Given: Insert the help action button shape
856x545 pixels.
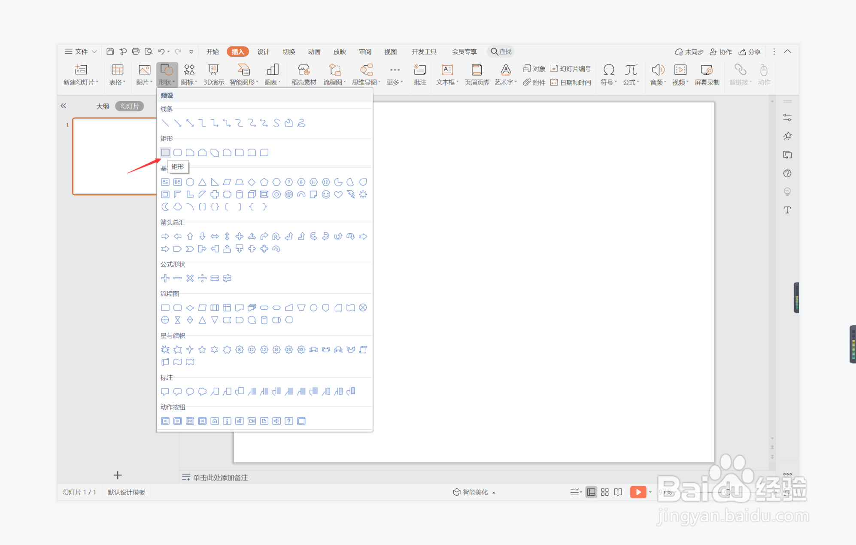Looking at the screenshot, I should pyautogui.click(x=289, y=421).
